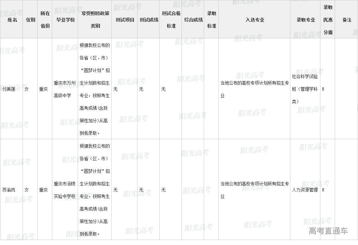
Task: Click the 享受照顾政策类别 header
Action: tap(95, 20)
